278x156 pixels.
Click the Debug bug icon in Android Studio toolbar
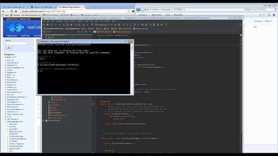click(x=116, y=25)
